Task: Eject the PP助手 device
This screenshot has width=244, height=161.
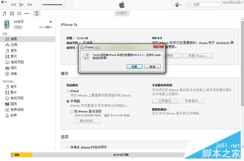Action: [x=50, y=22]
